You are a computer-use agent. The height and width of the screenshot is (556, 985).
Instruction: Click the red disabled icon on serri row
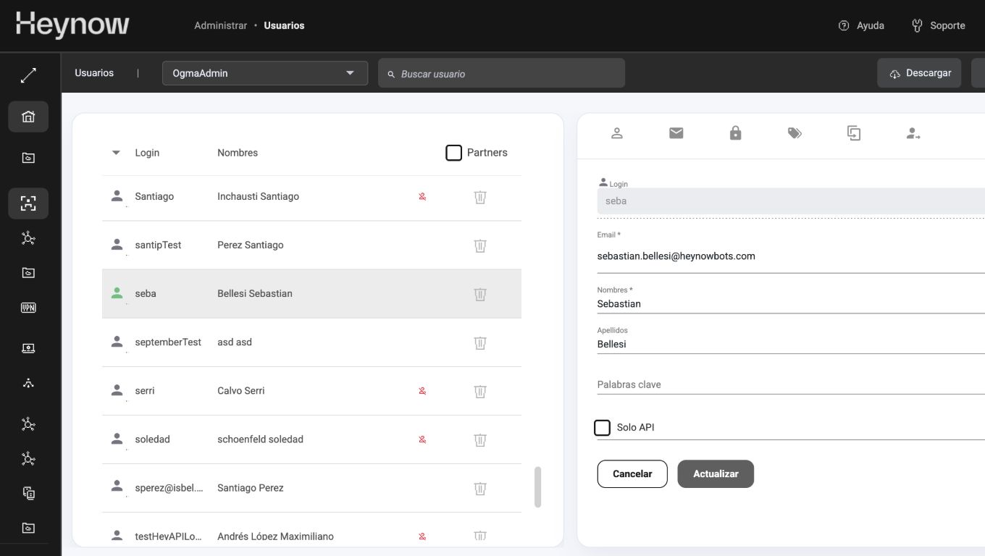click(x=422, y=391)
